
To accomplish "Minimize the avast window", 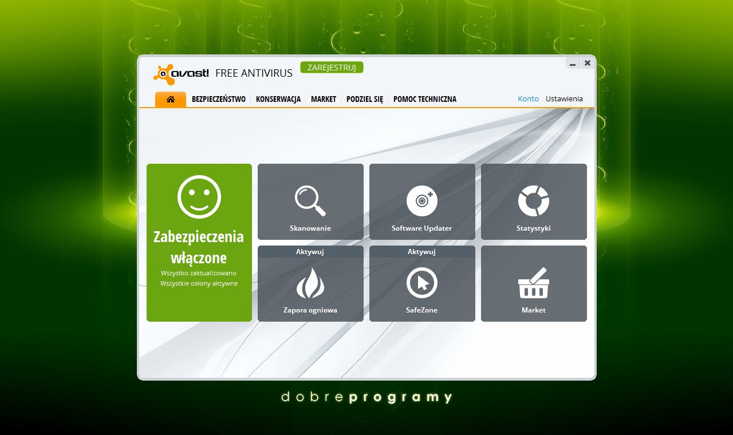I will pos(573,64).
